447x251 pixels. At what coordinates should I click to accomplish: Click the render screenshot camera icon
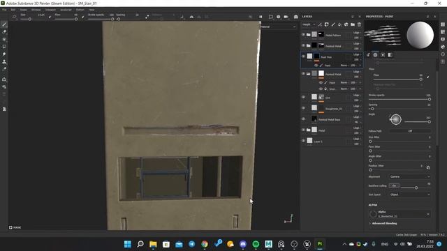pos(296,17)
